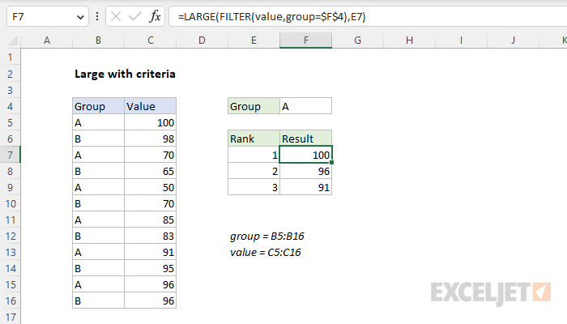567x324 pixels.
Task: Select row 12 header
Action: click(10, 237)
